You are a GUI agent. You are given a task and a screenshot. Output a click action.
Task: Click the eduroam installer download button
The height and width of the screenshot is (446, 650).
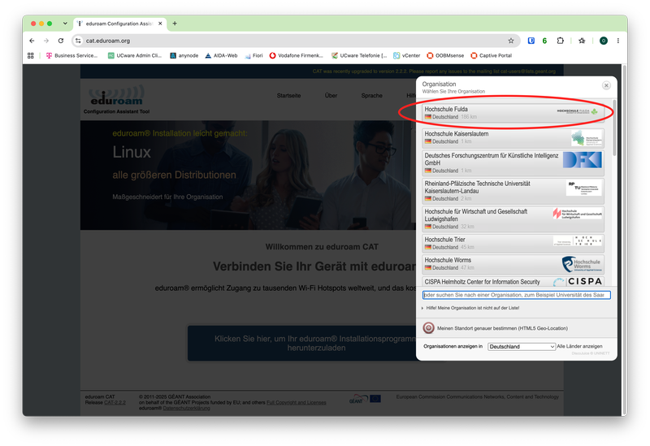[317, 343]
